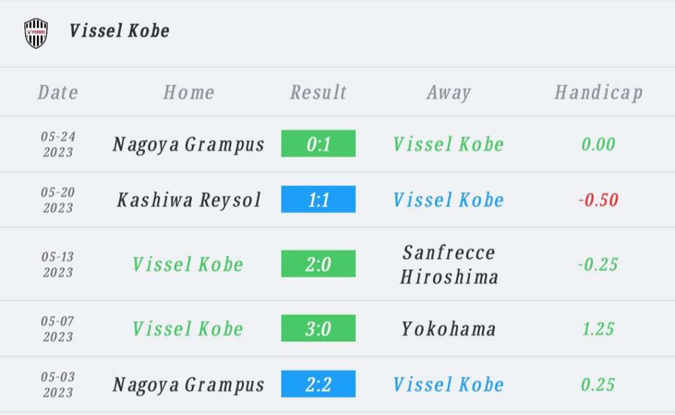Click the Sanfrecce Hiroshima team name
The height and width of the screenshot is (415, 675).
448,264
